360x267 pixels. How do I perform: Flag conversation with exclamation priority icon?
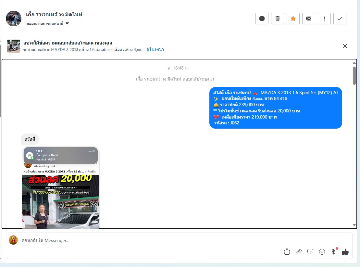tap(324, 19)
